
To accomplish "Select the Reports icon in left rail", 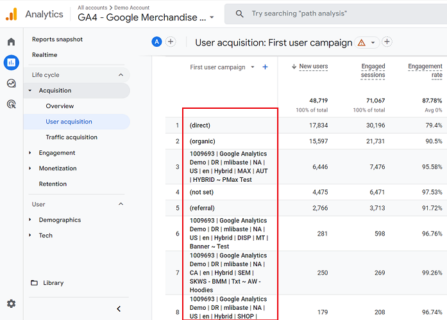I will point(11,63).
